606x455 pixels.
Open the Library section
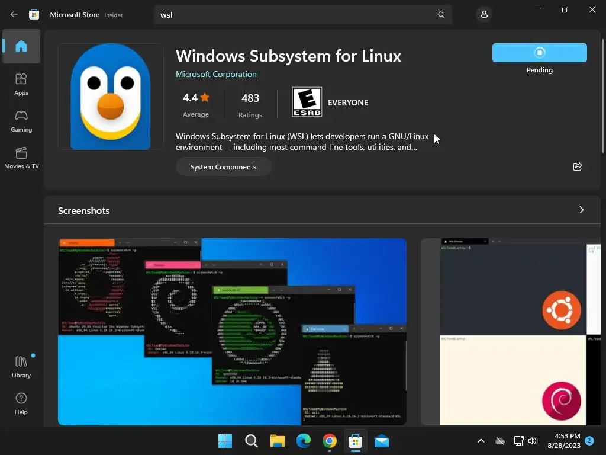click(x=21, y=367)
